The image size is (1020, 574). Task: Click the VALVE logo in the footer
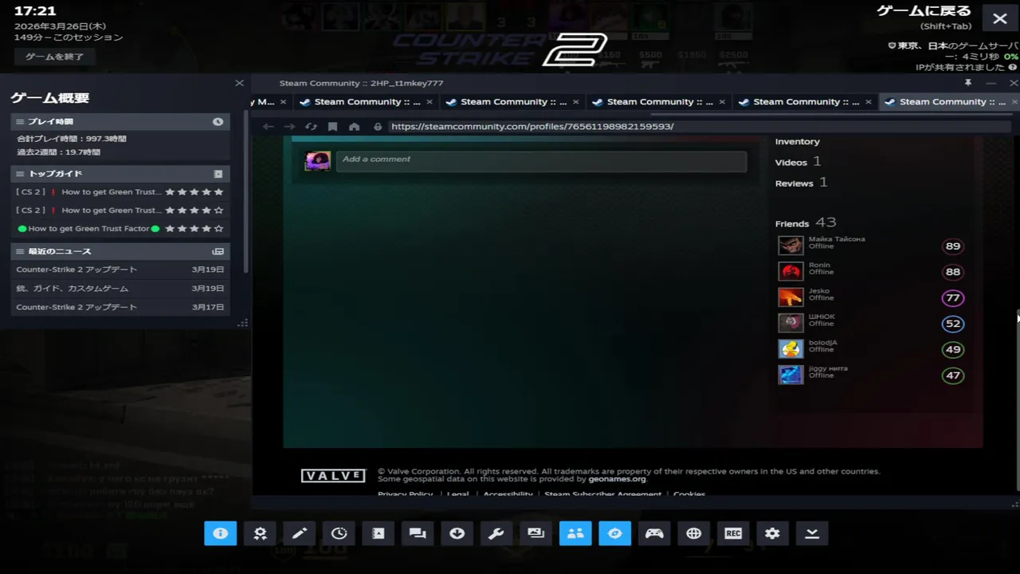333,476
